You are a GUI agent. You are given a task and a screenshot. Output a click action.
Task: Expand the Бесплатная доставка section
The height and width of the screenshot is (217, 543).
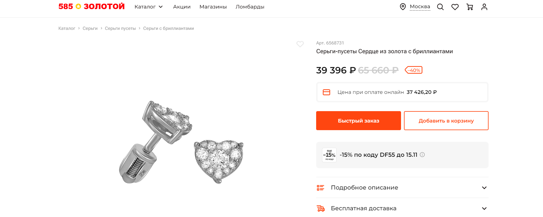[402, 208]
